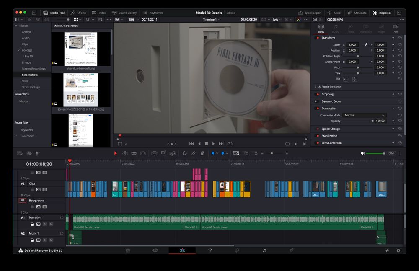Switch to the Color page icon
The image size is (419, 271).
click(237, 250)
